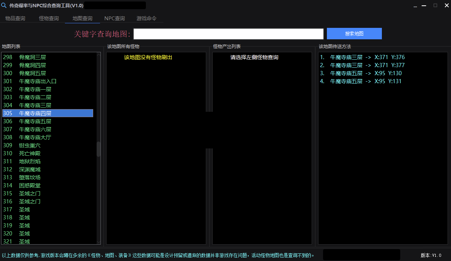Open the 怪物查询 tab
The width and height of the screenshot is (451, 261).
tap(49, 18)
